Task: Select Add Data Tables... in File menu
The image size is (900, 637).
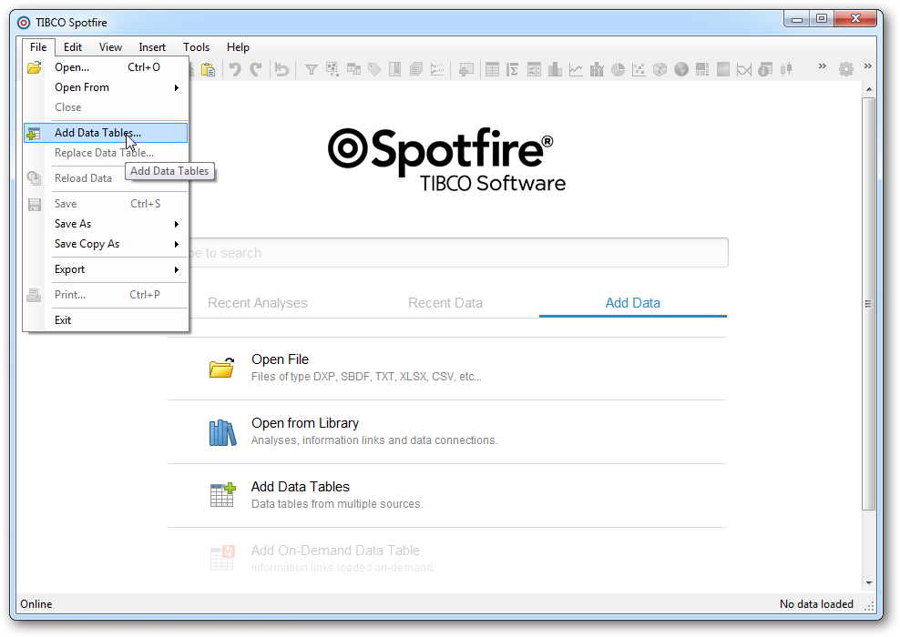Action: click(97, 133)
